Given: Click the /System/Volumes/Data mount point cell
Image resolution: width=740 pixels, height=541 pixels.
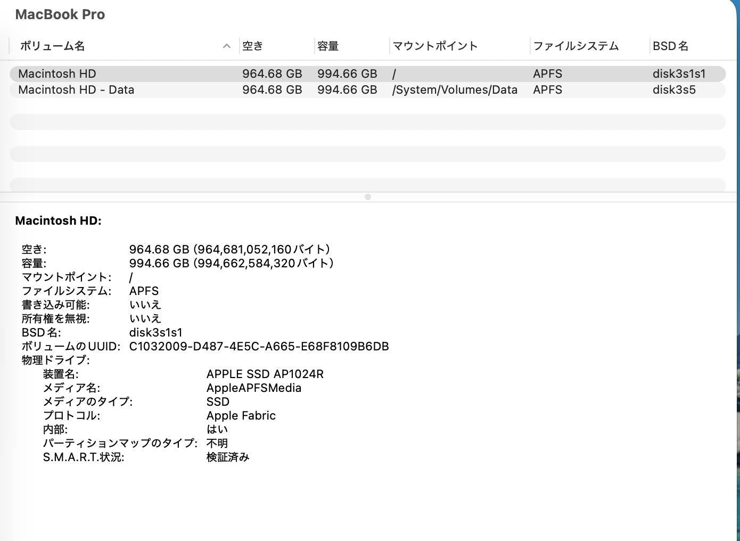Looking at the screenshot, I should 455,89.
